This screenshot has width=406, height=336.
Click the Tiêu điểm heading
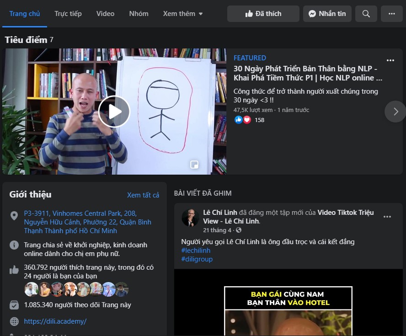click(x=26, y=40)
